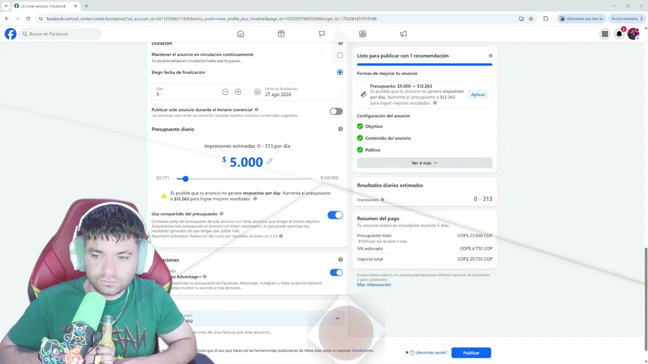Show info next to 'Listo para publicar'
Image resolution: width=648 pixels, height=364 pixels.
pos(490,56)
